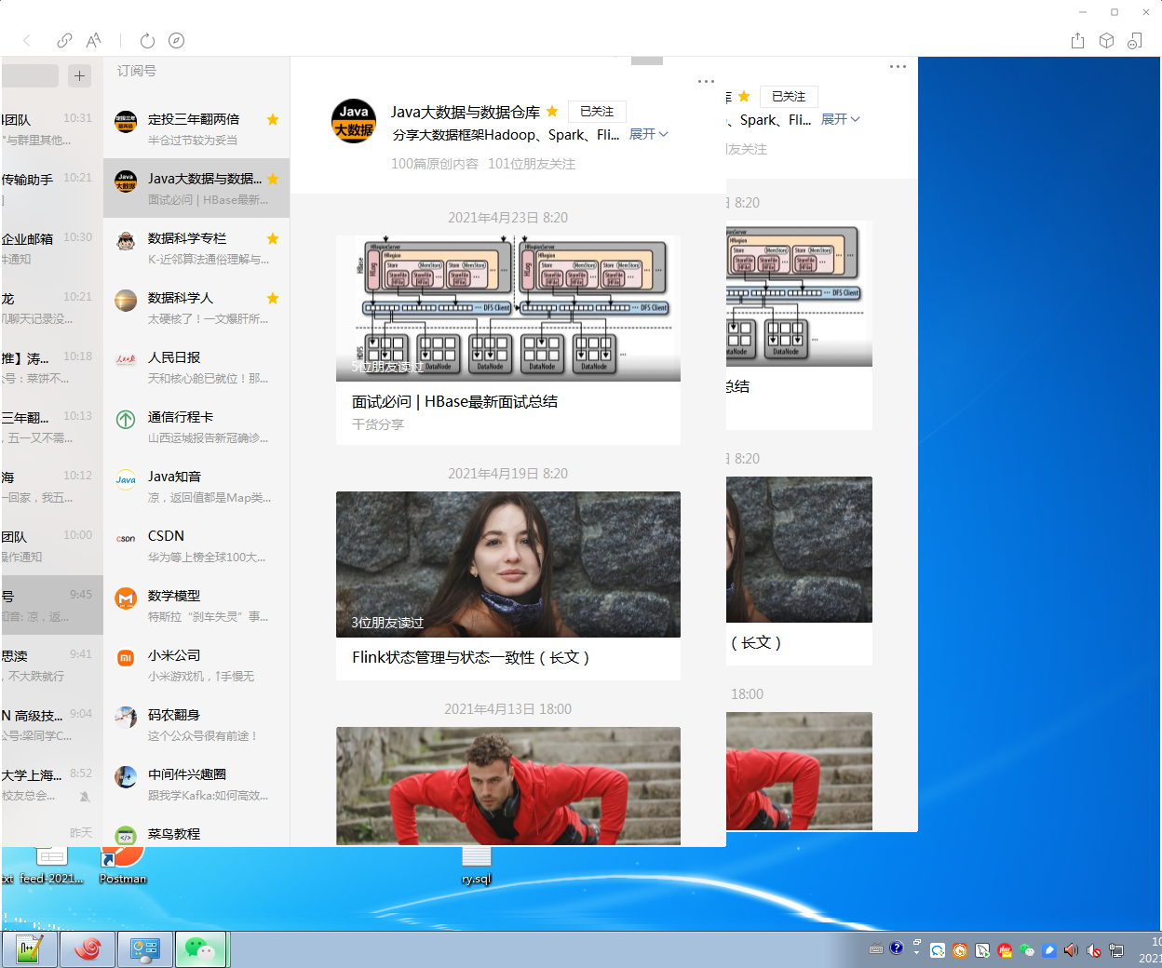Open chat with timestamp 9:04
This screenshot has width=1162, height=968.
(52, 724)
